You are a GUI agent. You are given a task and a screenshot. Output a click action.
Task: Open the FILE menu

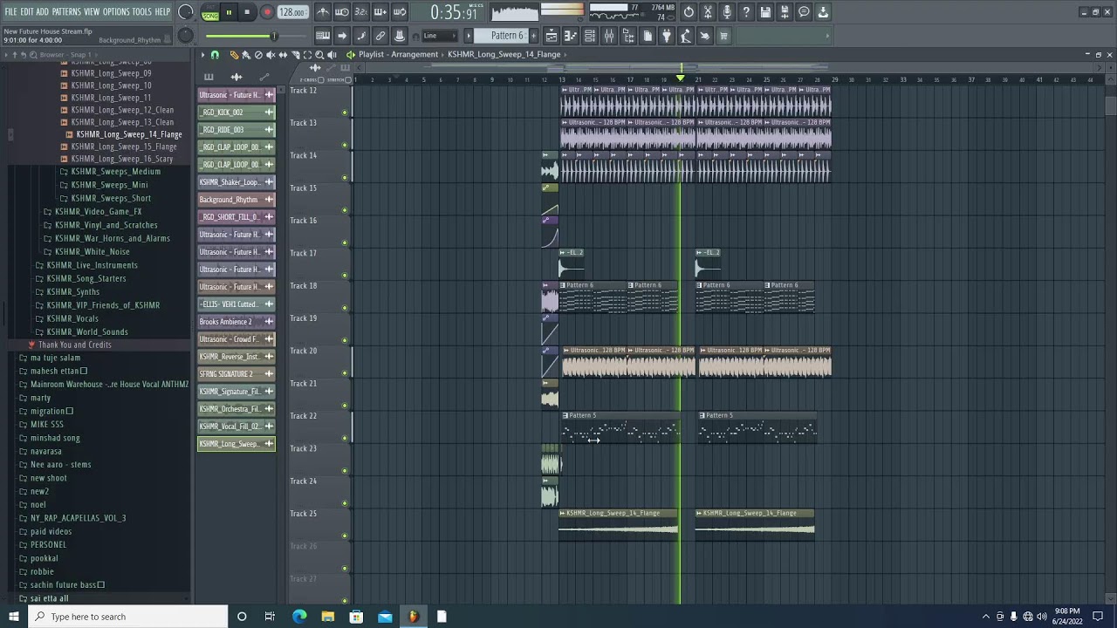coord(10,11)
